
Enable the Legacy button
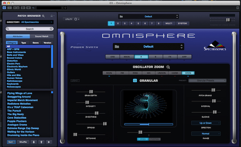tap(75, 81)
